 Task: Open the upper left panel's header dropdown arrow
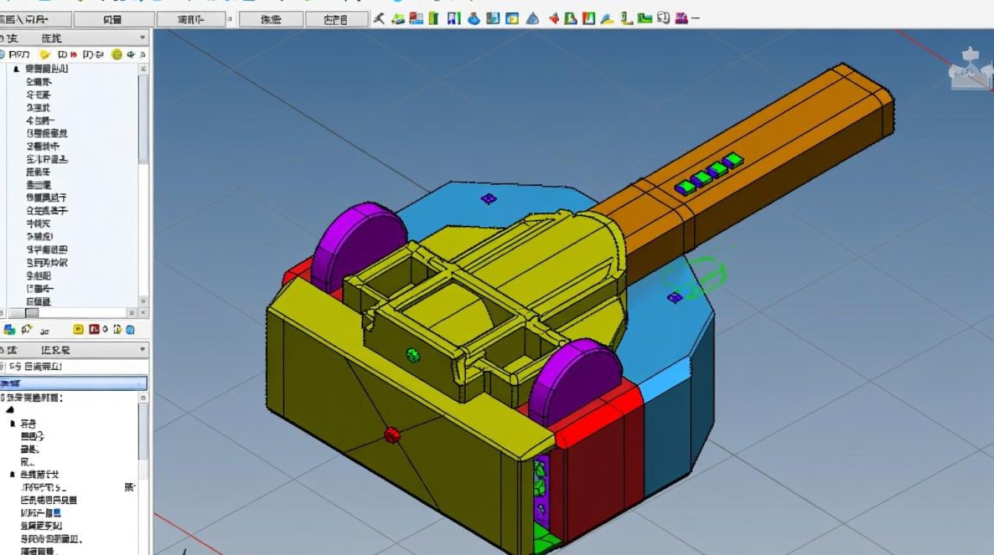(x=142, y=37)
